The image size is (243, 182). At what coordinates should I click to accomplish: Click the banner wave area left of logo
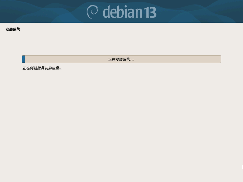click(42, 12)
